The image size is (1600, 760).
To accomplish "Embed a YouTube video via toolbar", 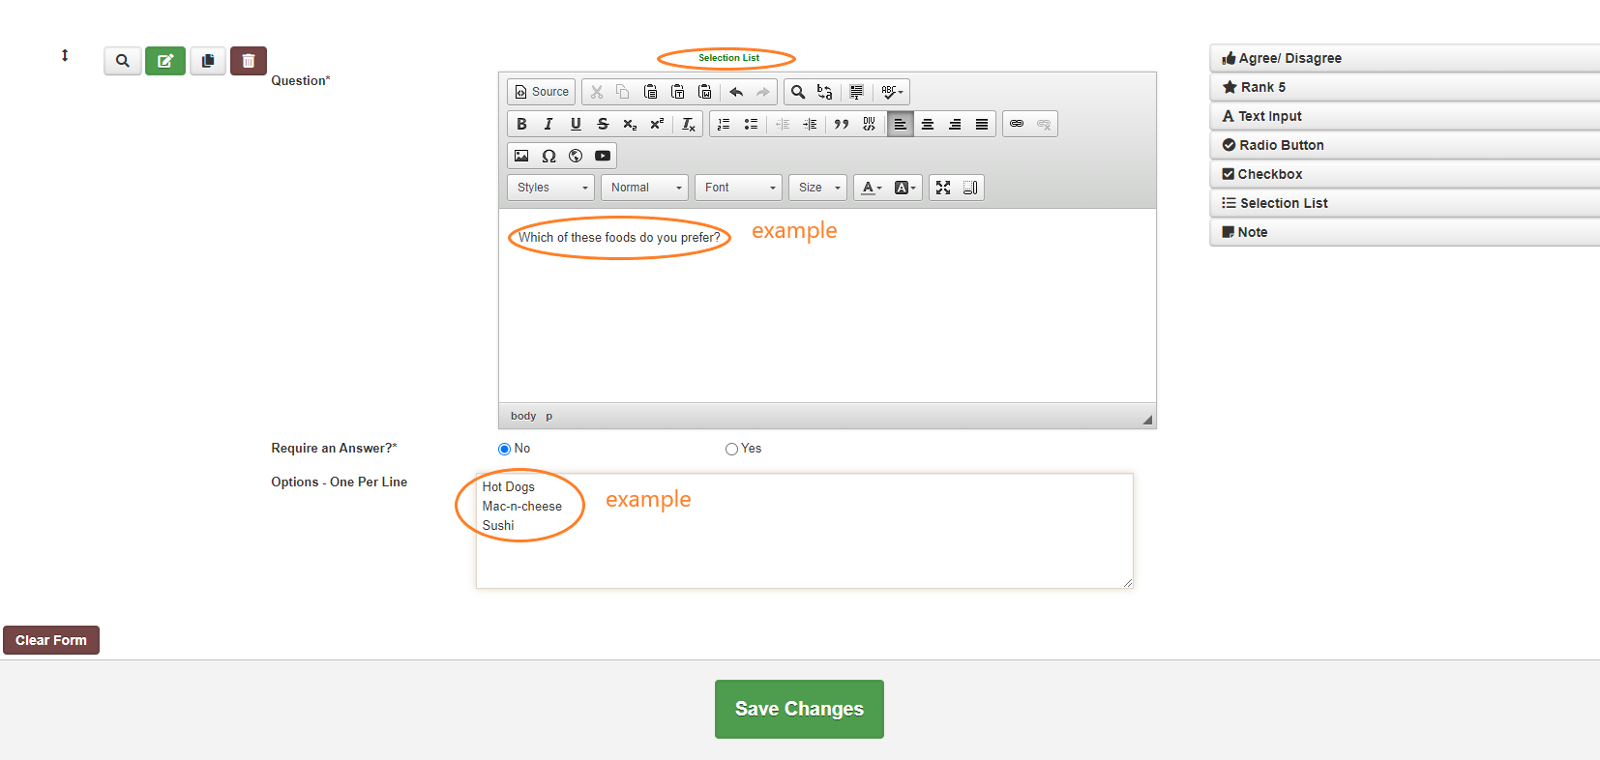I will click(x=603, y=156).
